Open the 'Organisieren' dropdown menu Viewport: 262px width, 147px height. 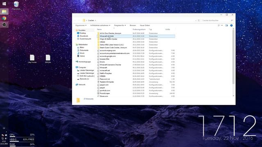(x=81, y=25)
